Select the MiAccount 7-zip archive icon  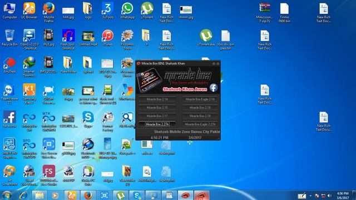point(265,12)
